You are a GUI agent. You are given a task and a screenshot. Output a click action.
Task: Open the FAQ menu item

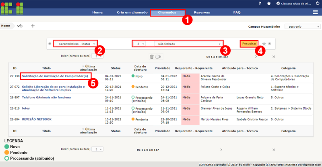point(237,12)
